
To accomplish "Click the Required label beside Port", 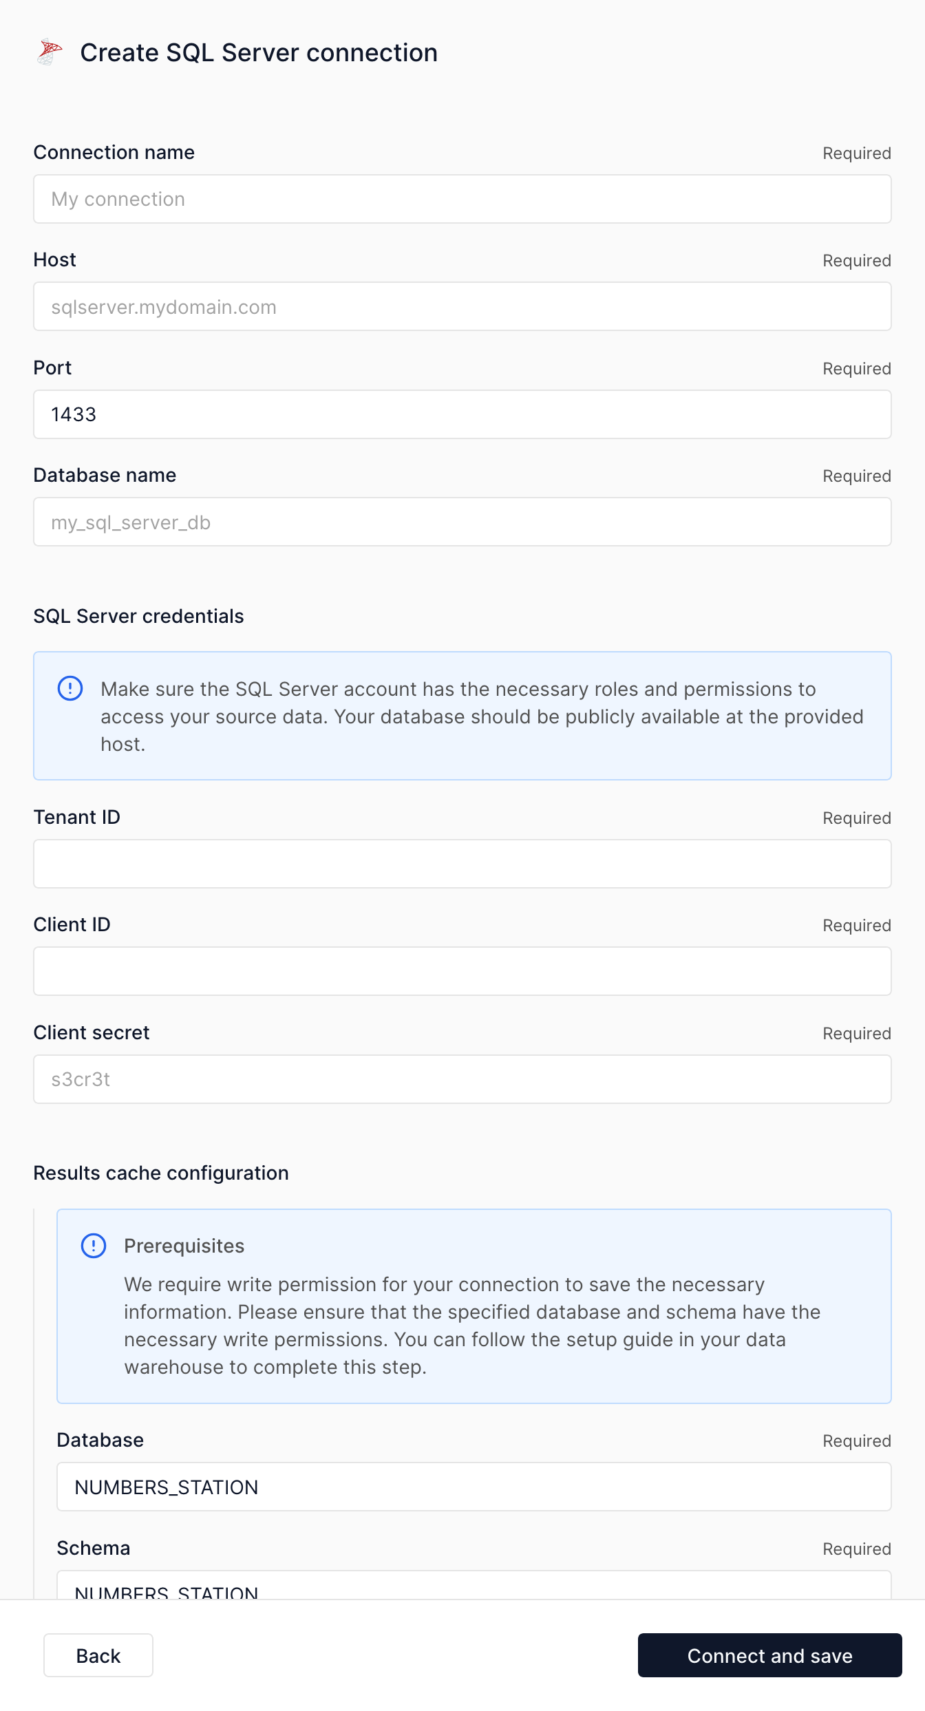I will [855, 369].
